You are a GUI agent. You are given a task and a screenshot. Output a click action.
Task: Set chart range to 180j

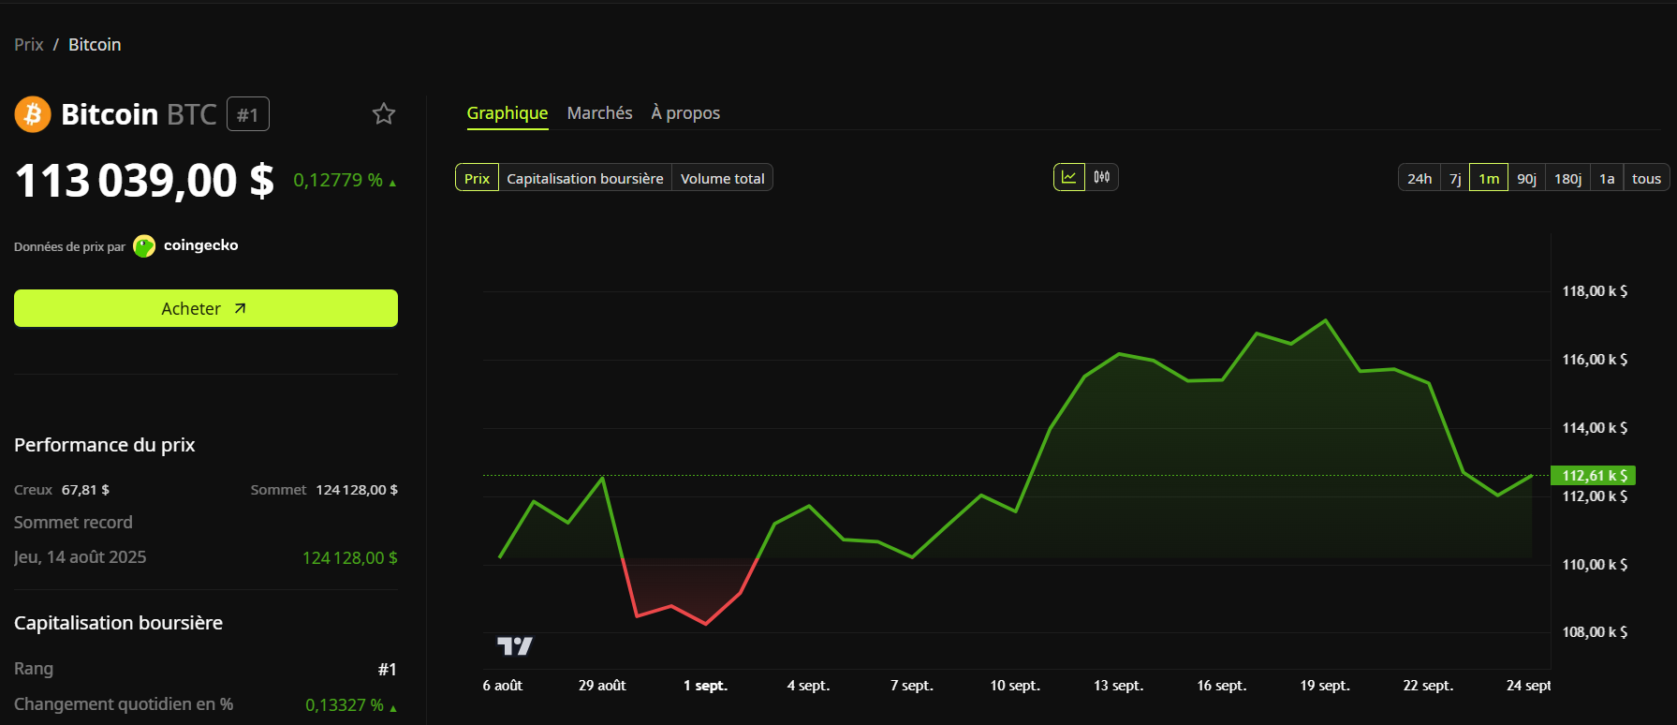1568,178
